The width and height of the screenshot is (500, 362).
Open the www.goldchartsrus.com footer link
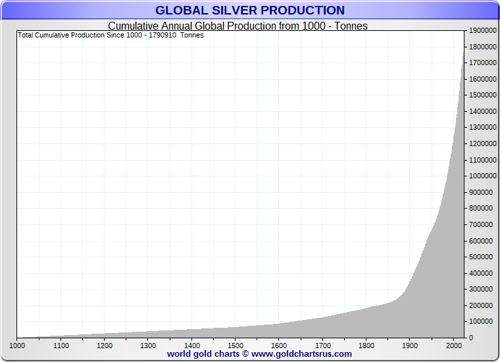(301, 353)
